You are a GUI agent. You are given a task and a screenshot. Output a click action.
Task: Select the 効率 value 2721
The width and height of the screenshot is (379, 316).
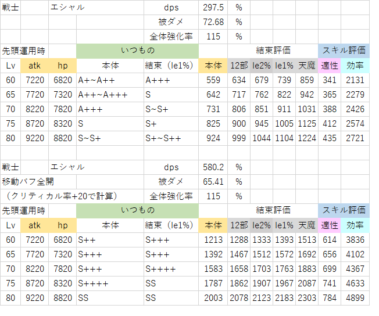355,138
